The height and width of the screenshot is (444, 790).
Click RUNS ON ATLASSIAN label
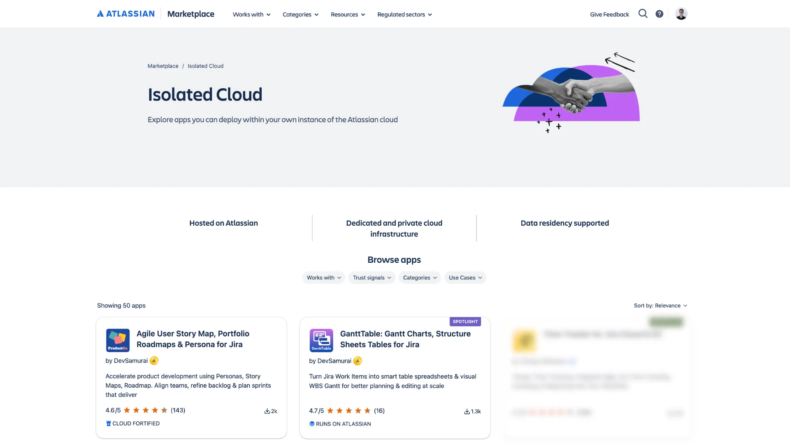343,424
